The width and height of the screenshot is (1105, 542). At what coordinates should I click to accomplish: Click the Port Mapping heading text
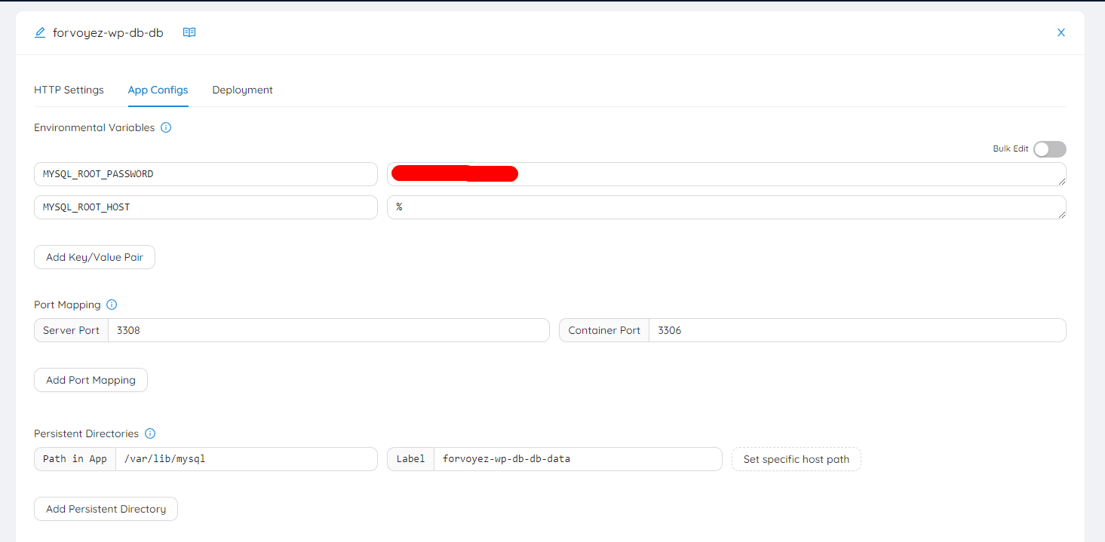[67, 305]
